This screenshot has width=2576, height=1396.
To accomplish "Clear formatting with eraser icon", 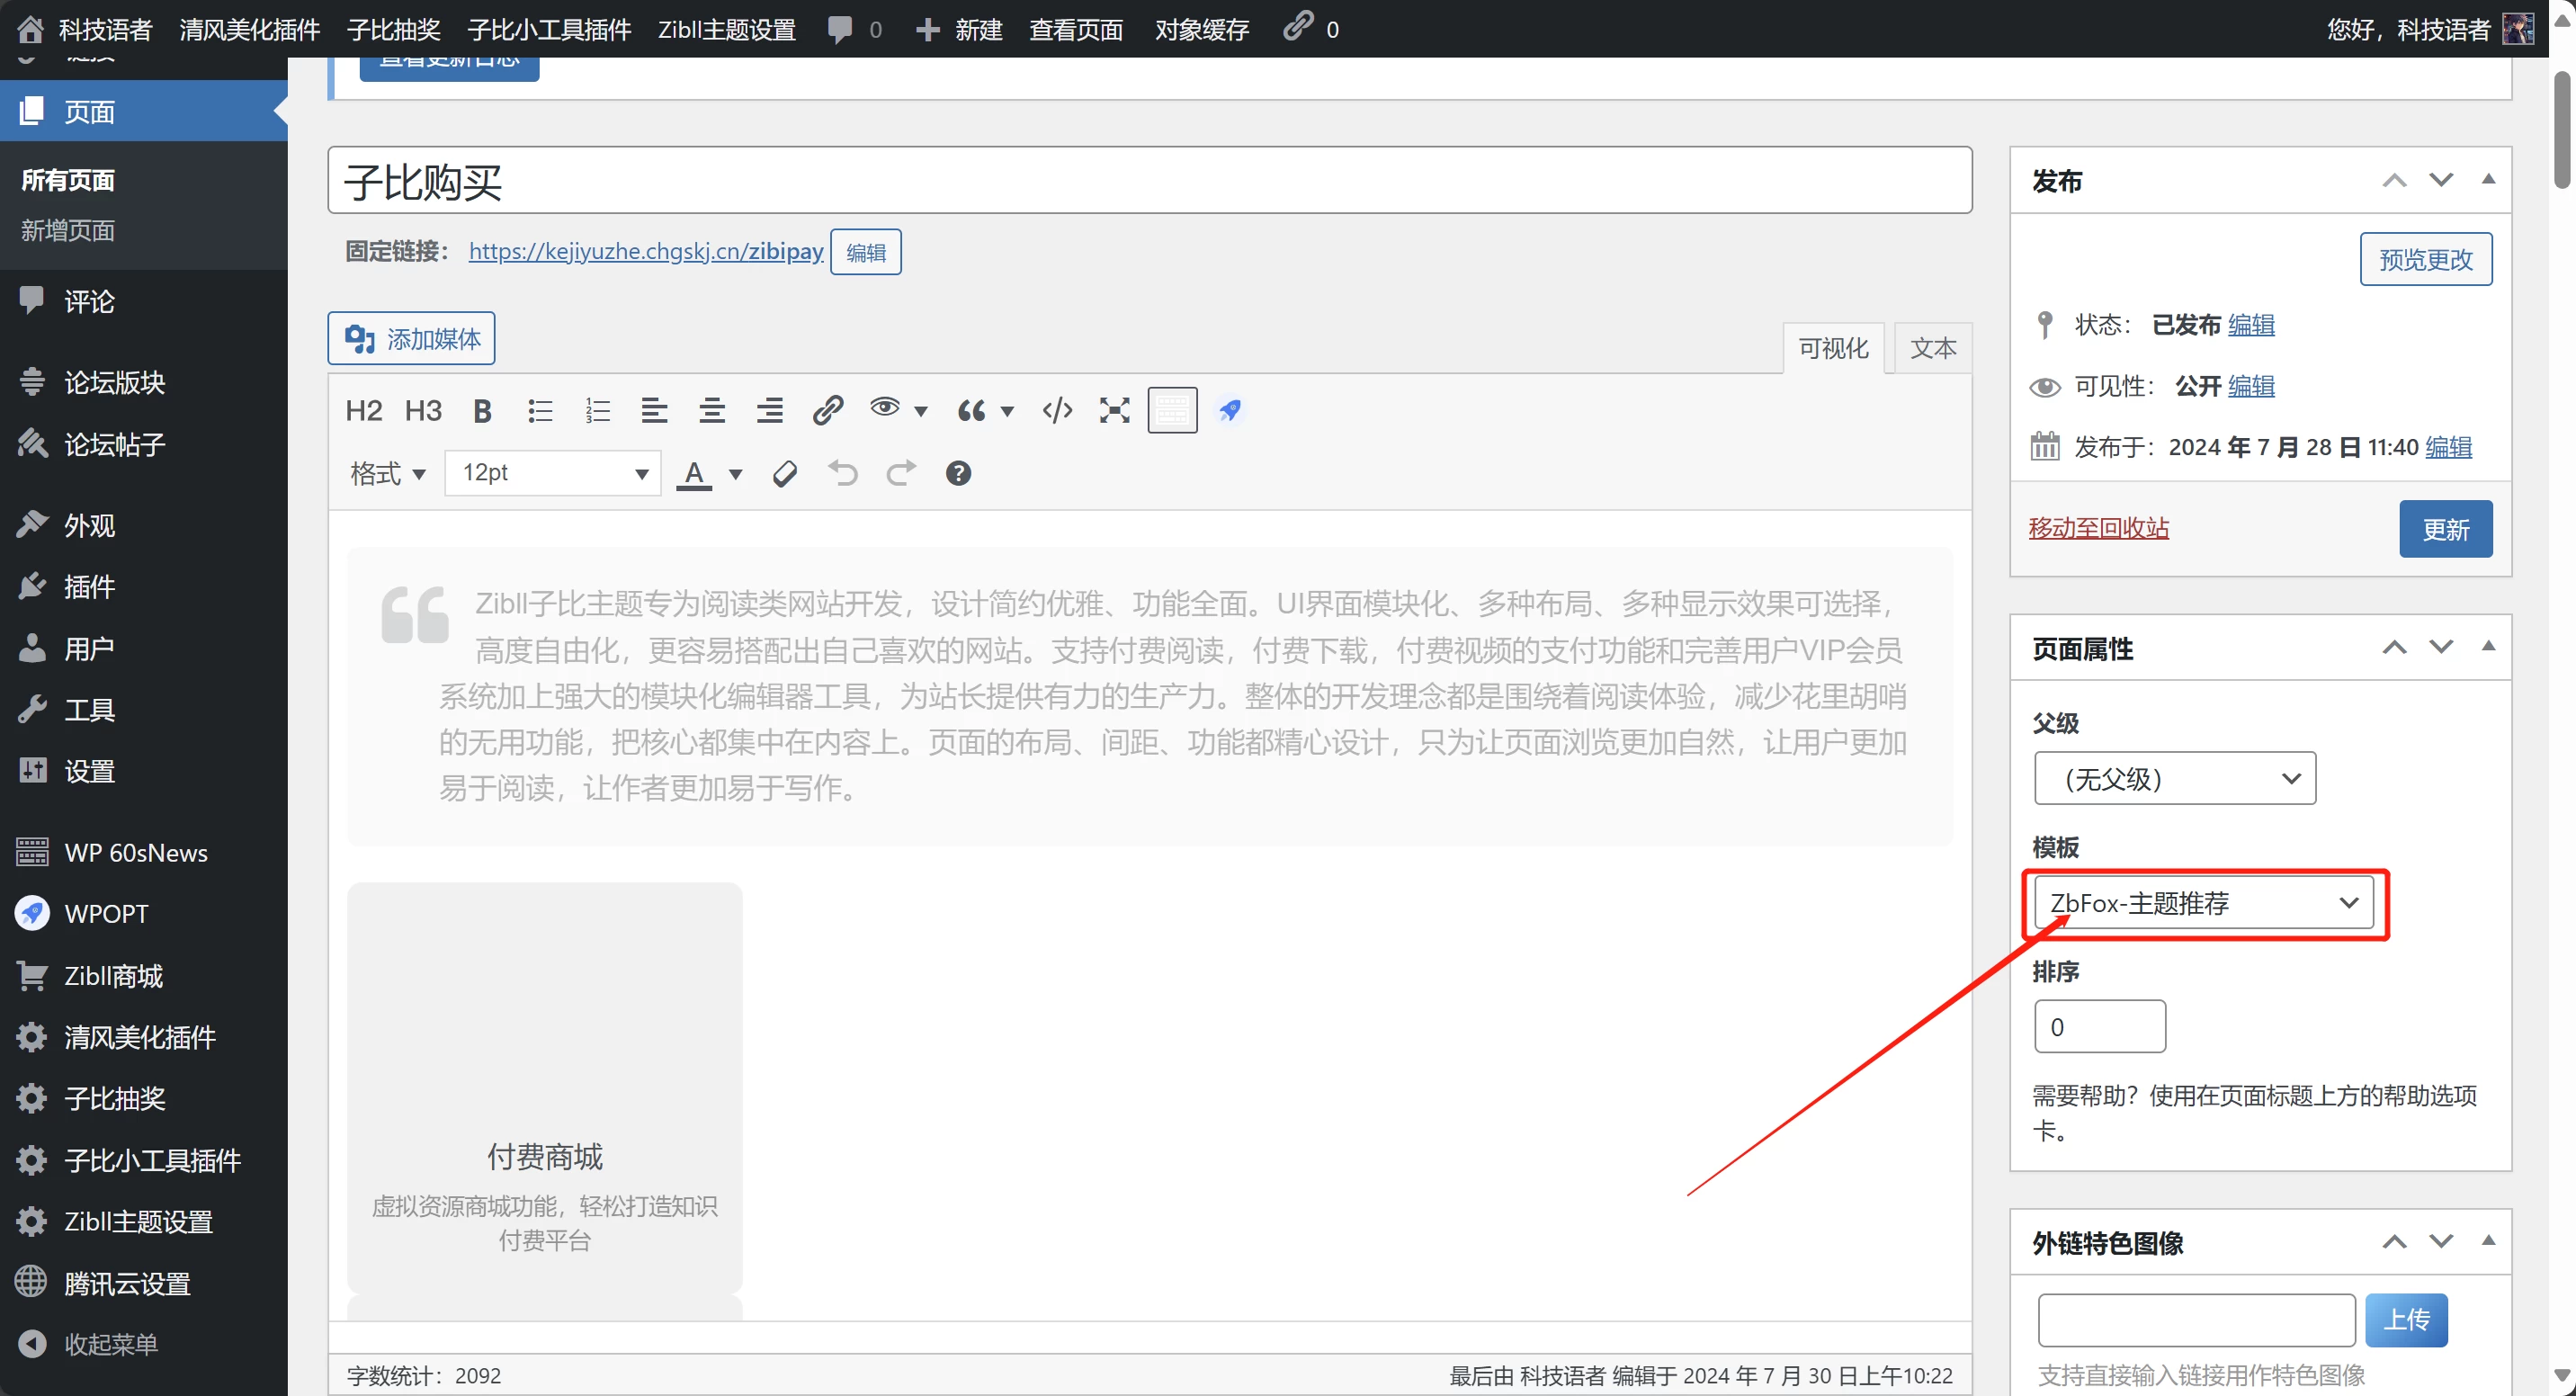I will [785, 473].
